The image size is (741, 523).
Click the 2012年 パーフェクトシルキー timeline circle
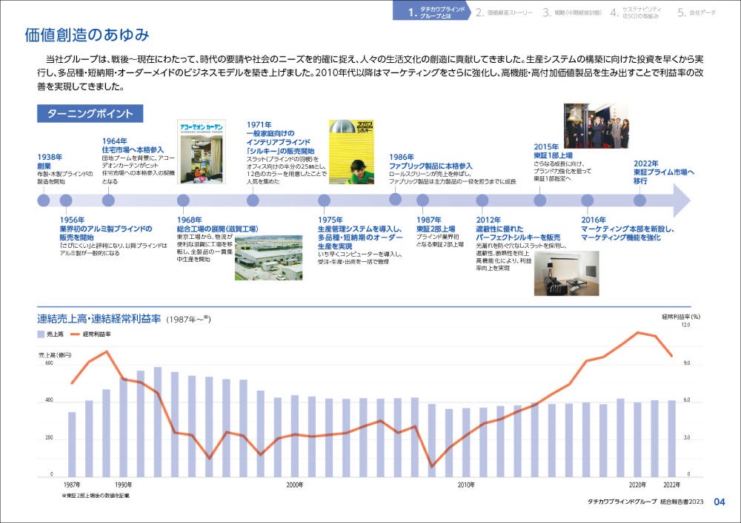point(482,200)
